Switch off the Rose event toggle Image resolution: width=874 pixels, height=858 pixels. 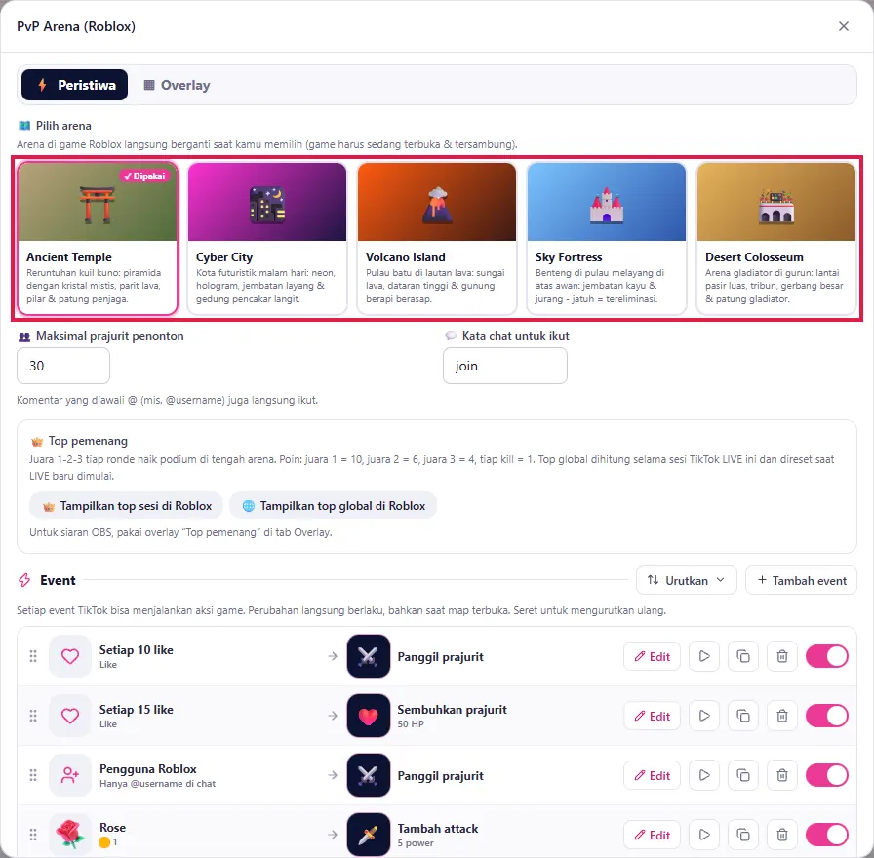(x=826, y=835)
